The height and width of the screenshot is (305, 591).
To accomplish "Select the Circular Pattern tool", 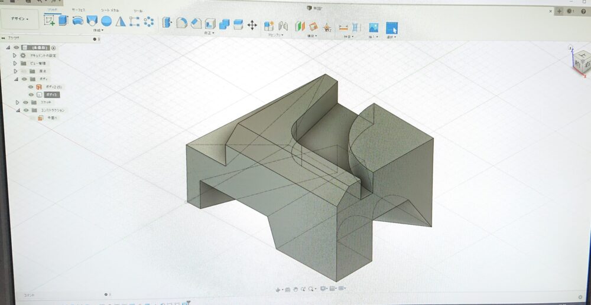I will pyautogui.click(x=148, y=22).
